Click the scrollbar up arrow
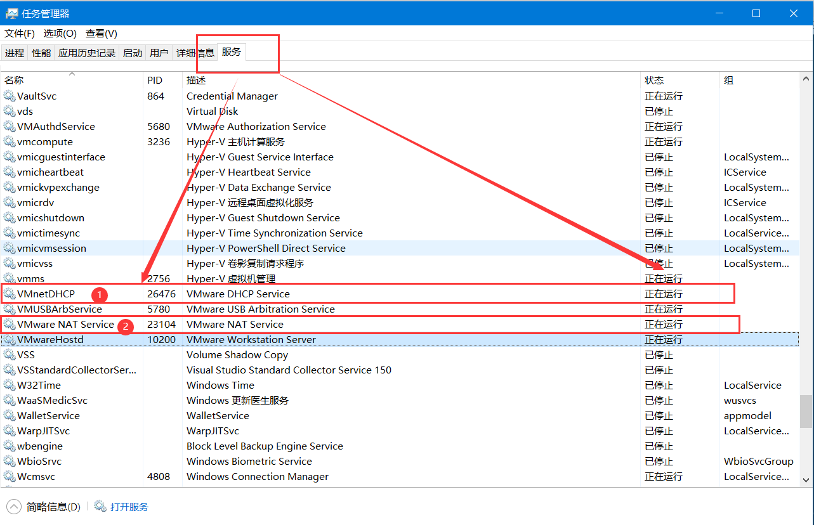 (x=806, y=80)
